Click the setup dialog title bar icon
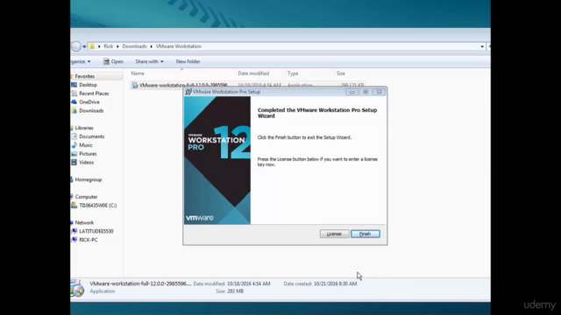The image size is (561, 315). (188, 92)
